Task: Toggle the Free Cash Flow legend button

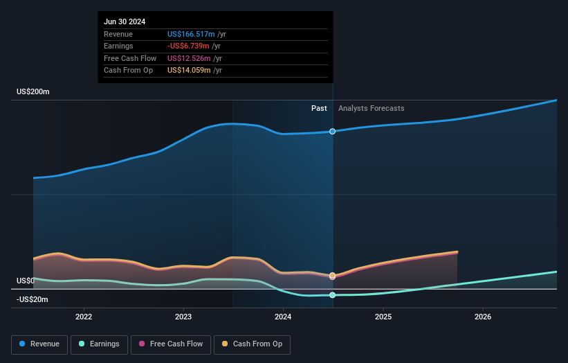Action: click(x=171, y=344)
